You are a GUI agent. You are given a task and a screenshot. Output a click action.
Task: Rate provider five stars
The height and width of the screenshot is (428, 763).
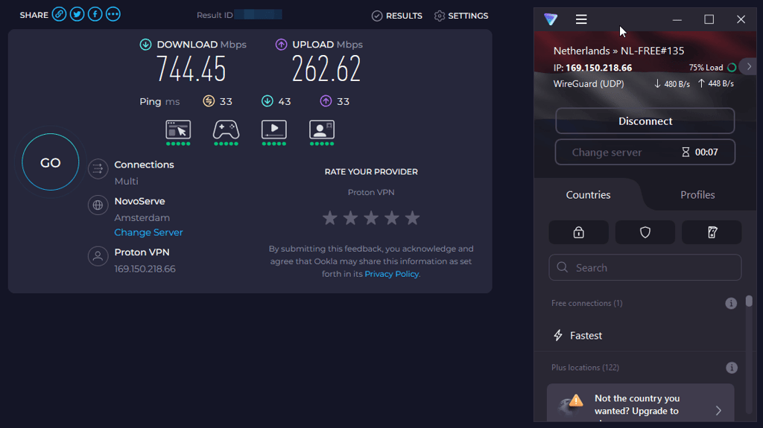[412, 218]
